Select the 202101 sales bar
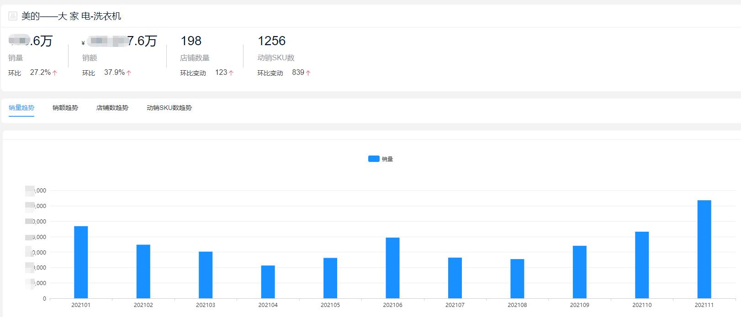 [81, 262]
